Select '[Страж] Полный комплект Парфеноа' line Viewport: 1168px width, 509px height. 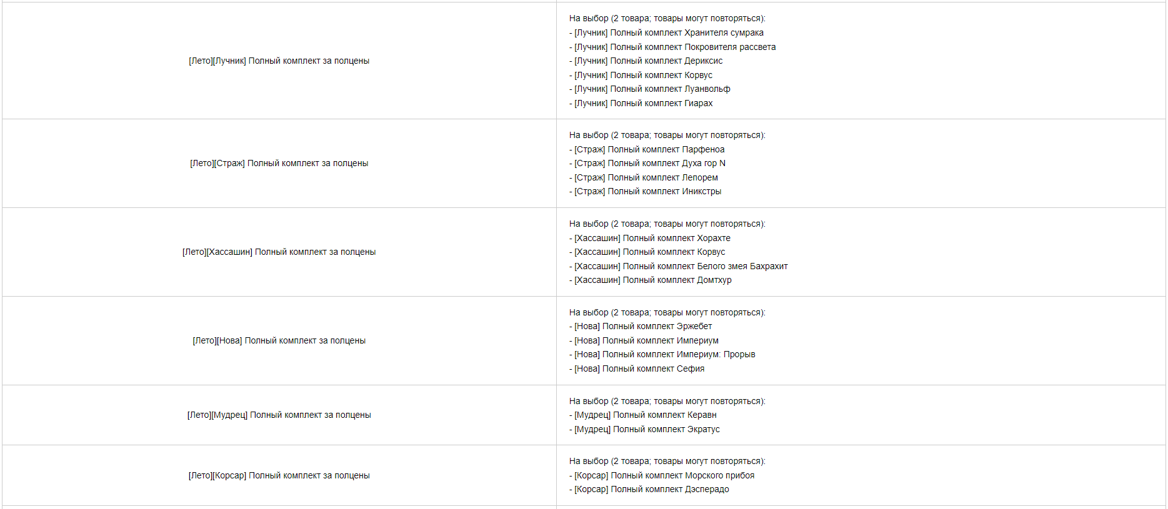pyautogui.click(x=647, y=149)
